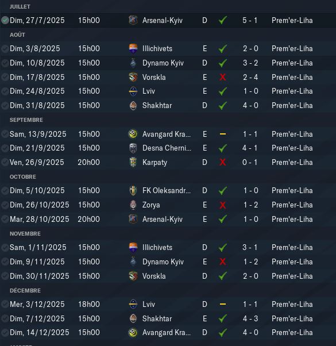
Task: Click the Lviv badge on 24/8/2025 row
Action: coord(133,91)
